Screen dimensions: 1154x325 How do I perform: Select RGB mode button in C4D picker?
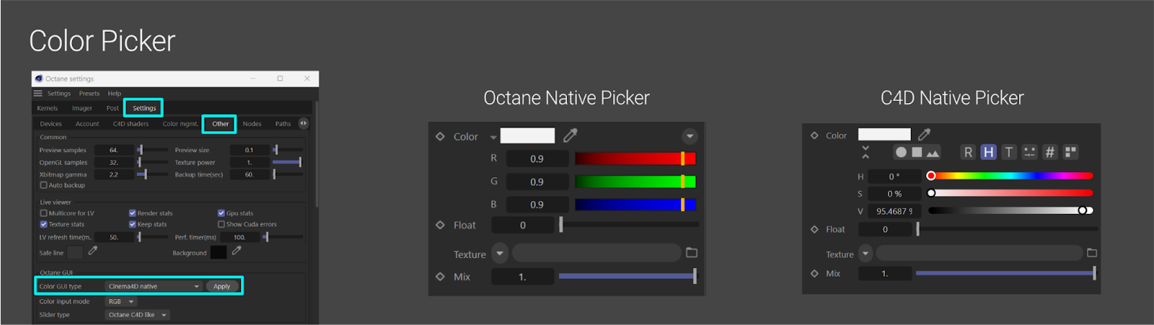pos(968,152)
